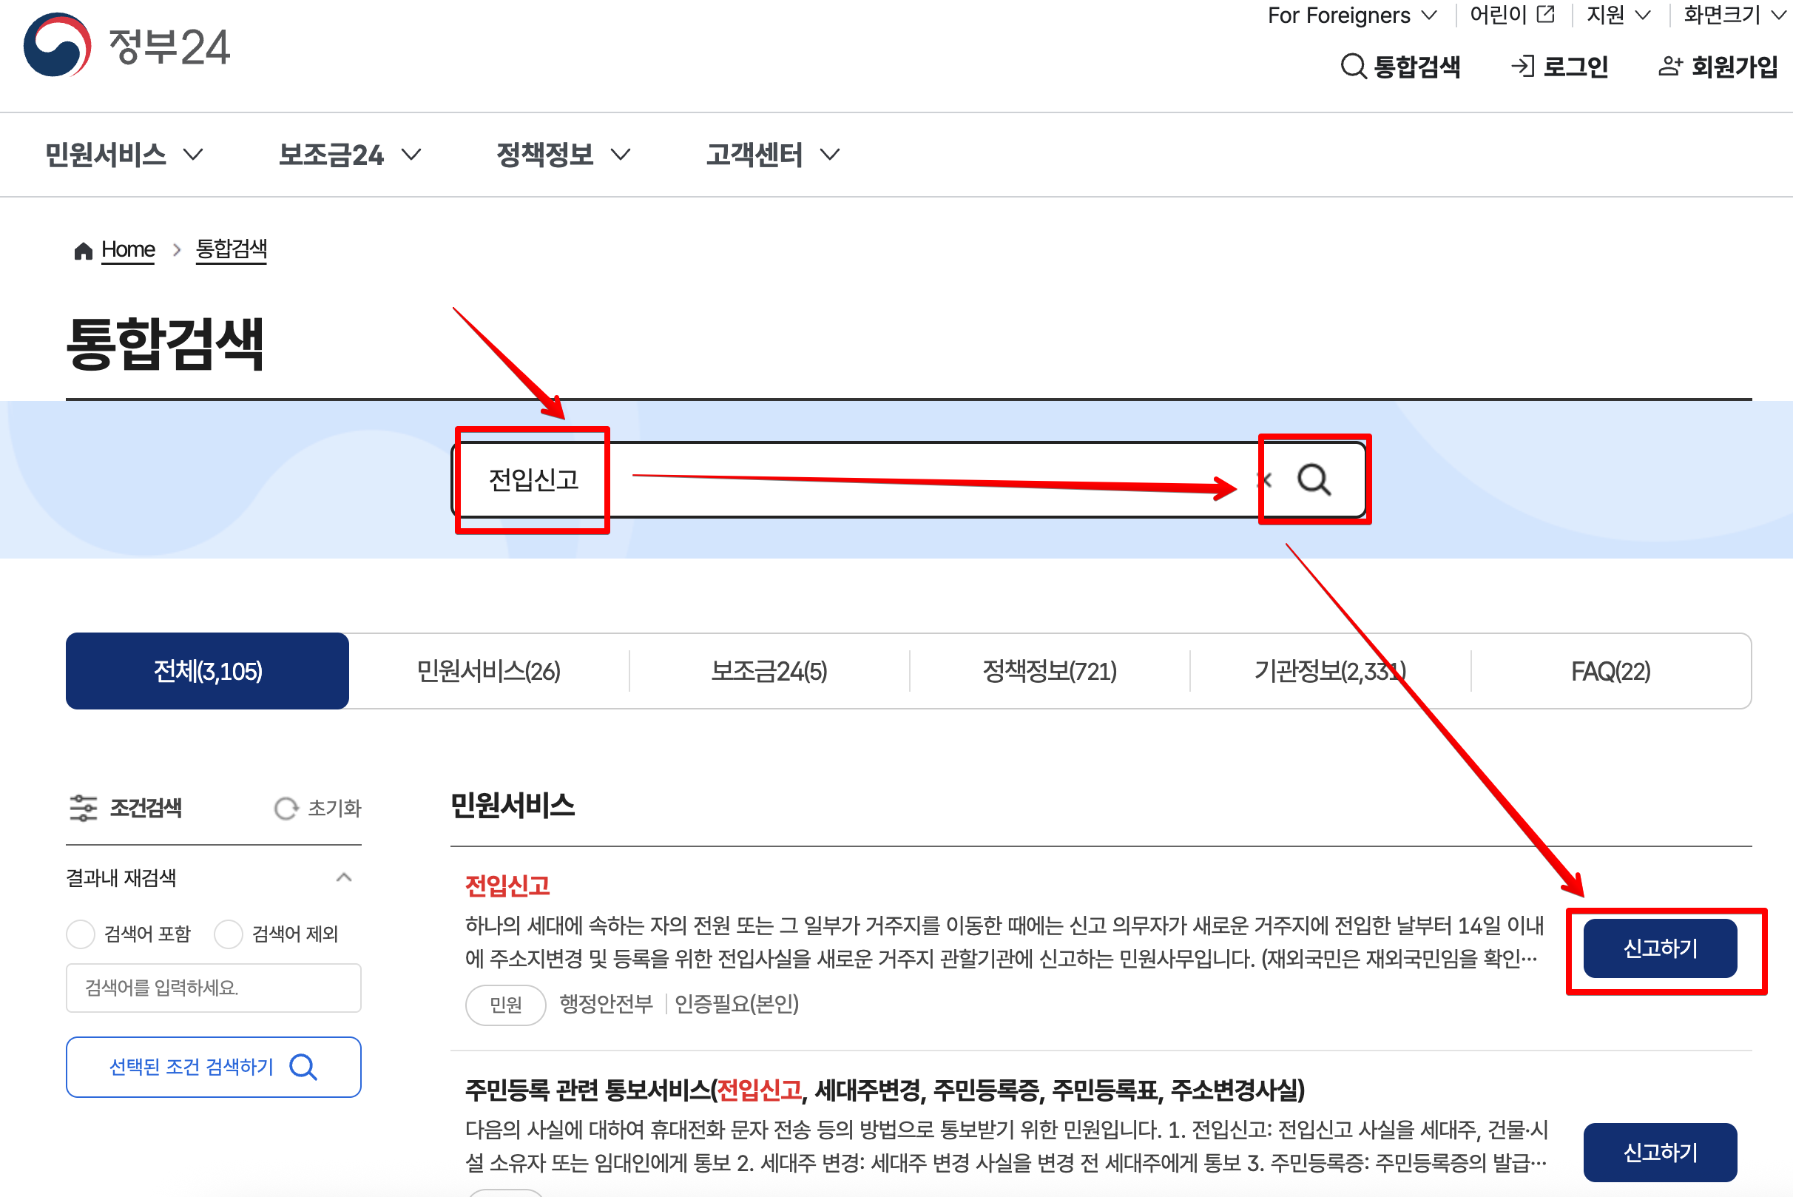The height and width of the screenshot is (1197, 1793).
Task: Click the 회원가입 sign-up icon
Action: click(1669, 67)
